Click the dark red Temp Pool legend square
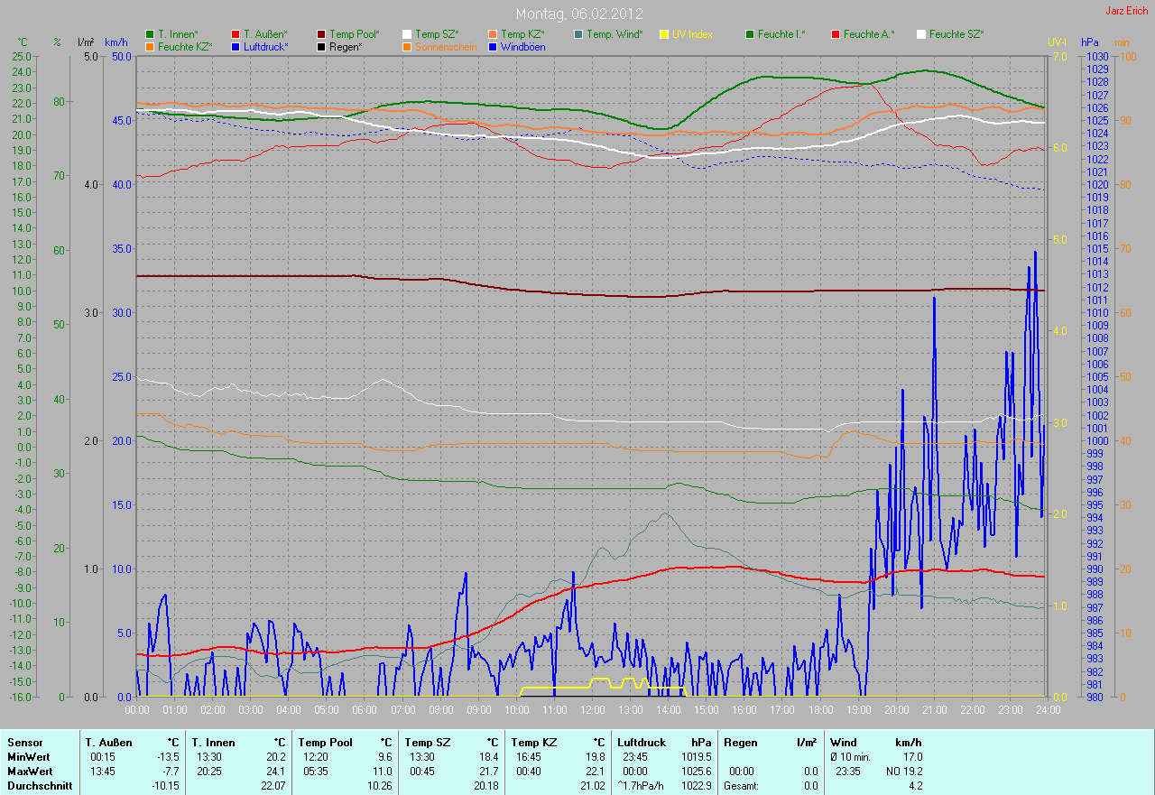1155x795 pixels. 321,34
